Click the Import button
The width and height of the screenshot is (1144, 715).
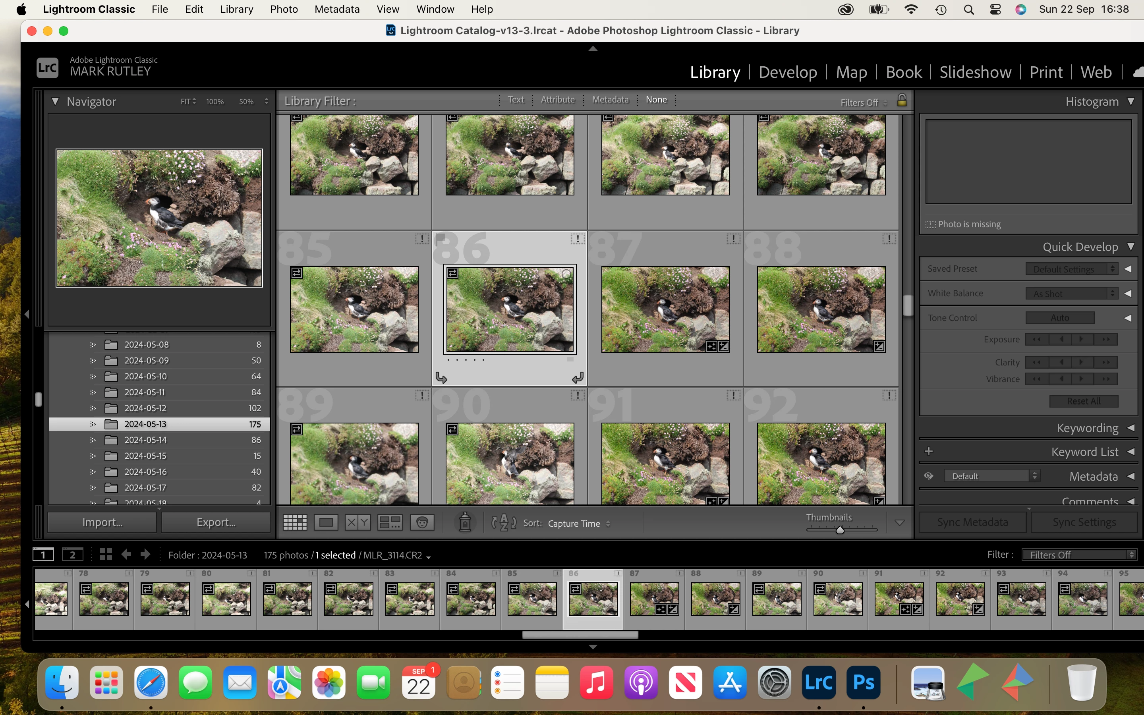102,522
